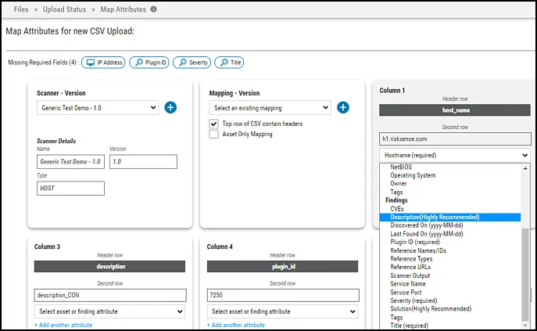This screenshot has height=331, width=537.
Task: Click the description header row bar
Action: click(109, 267)
